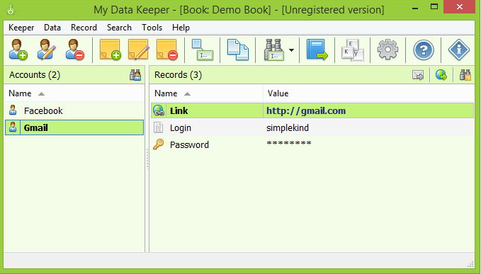Open the Help menu

(181, 28)
